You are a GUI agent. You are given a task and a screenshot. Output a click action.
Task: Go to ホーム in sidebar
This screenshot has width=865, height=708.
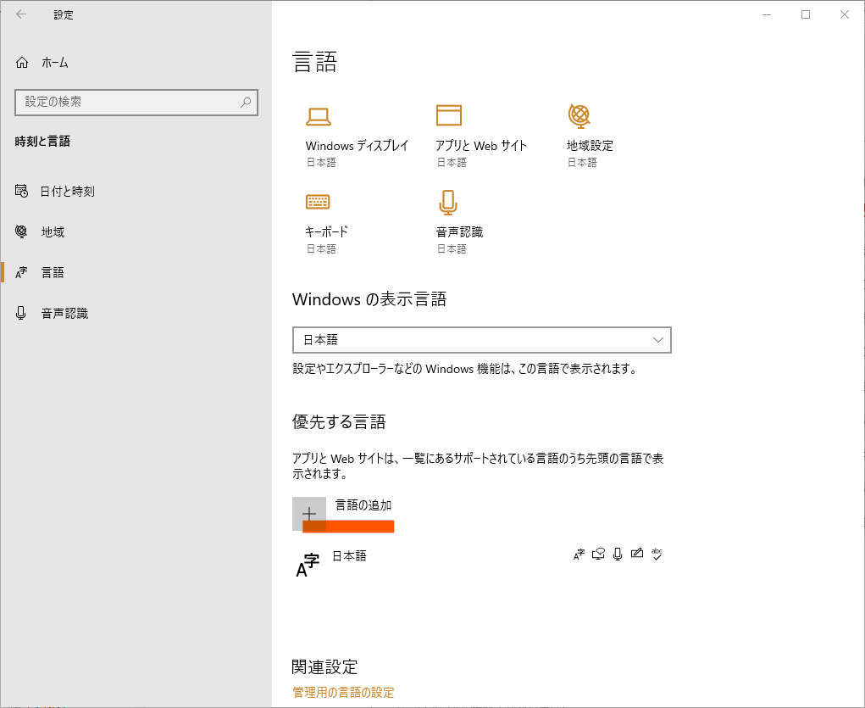point(54,63)
